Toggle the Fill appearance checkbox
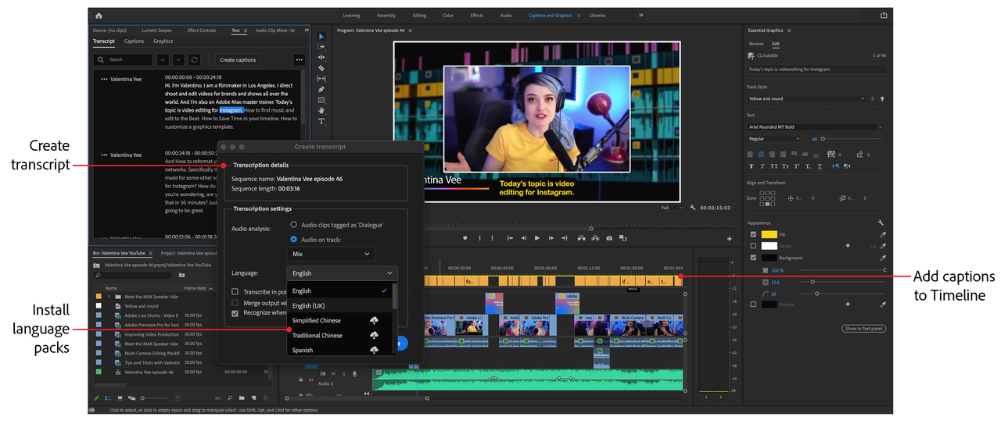This screenshot has height=424, width=1001. pos(753,234)
